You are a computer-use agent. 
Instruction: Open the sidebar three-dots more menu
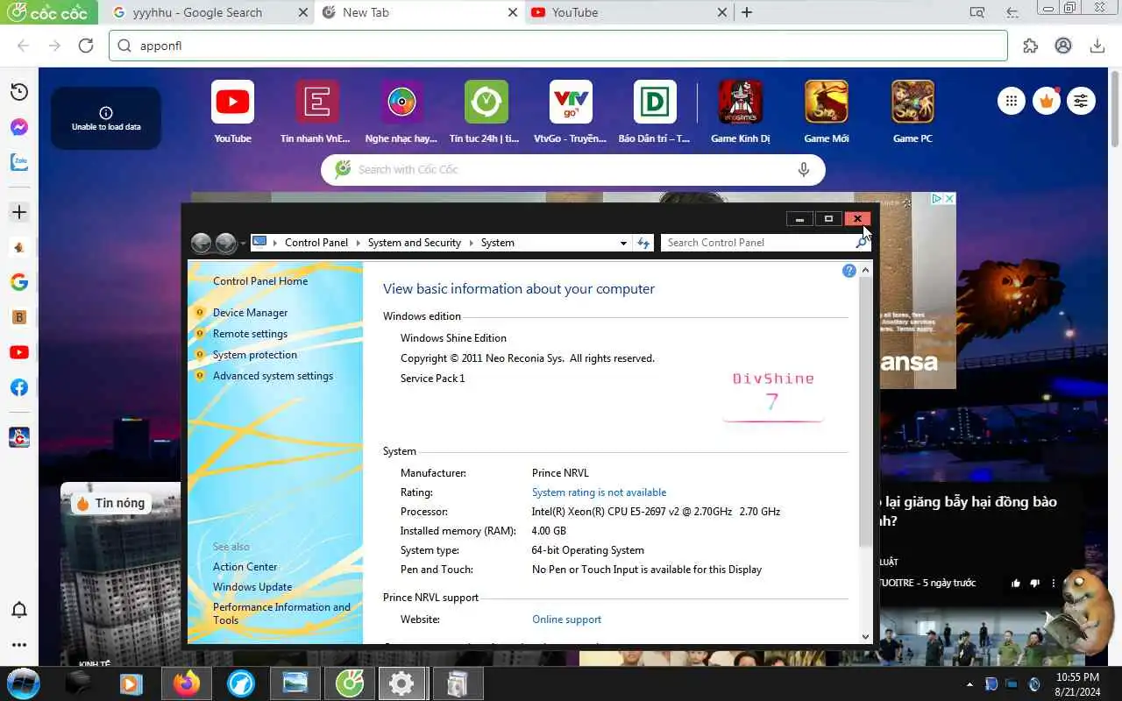(x=19, y=645)
